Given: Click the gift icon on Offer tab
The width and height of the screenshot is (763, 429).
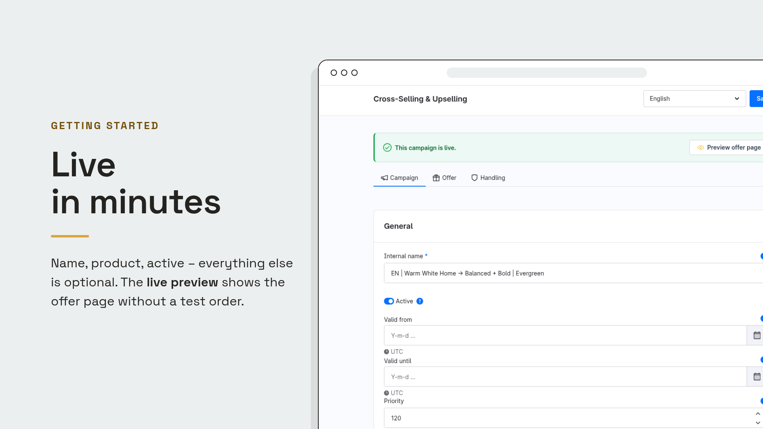Looking at the screenshot, I should click(436, 178).
